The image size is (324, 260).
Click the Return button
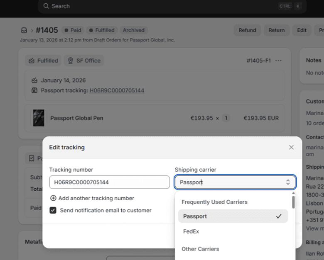pos(276,30)
